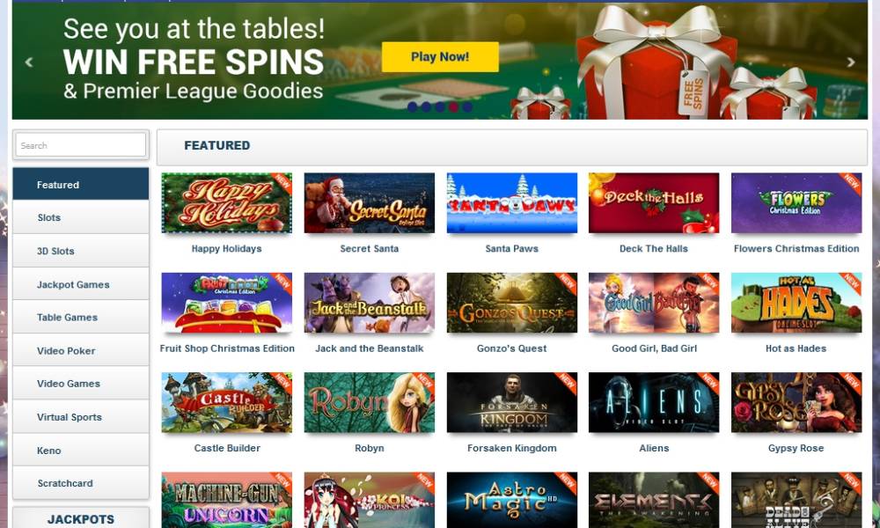Open the Astro Magic HD game tile
The width and height of the screenshot is (880, 528).
[512, 500]
